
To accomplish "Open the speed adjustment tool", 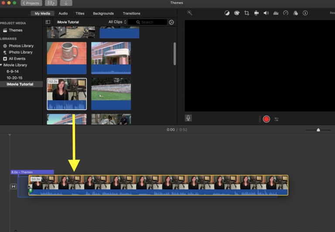I will point(286,13).
